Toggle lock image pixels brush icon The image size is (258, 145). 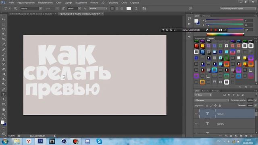[x=211, y=106]
